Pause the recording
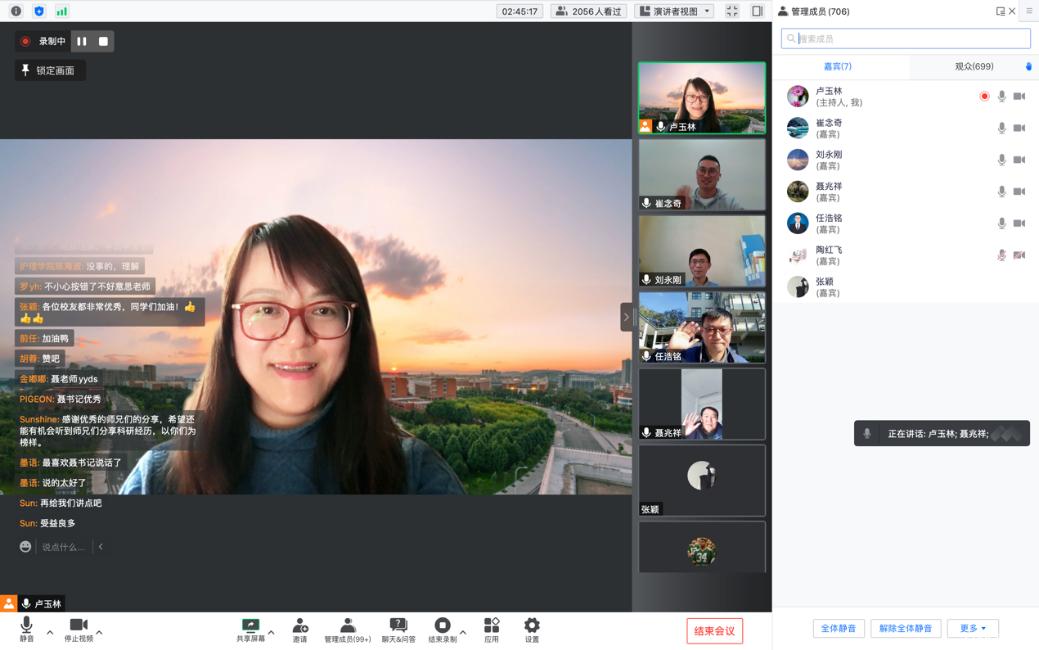This screenshot has width=1039, height=650. pos(82,41)
